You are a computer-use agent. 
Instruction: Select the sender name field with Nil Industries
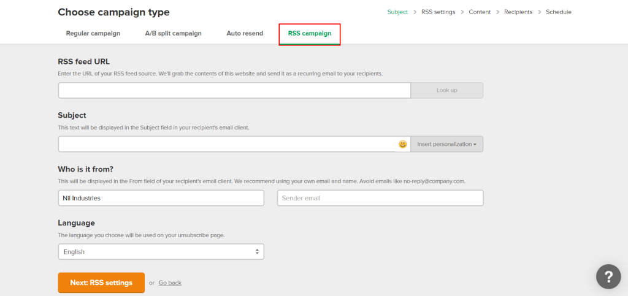(161, 198)
